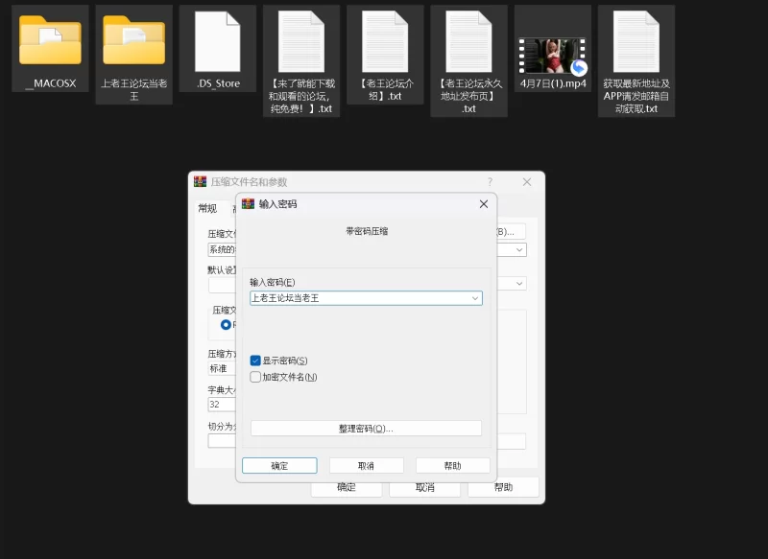Screen dimensions: 768x559
Task: Click 取消 in the password dialog
Action: pos(366,466)
